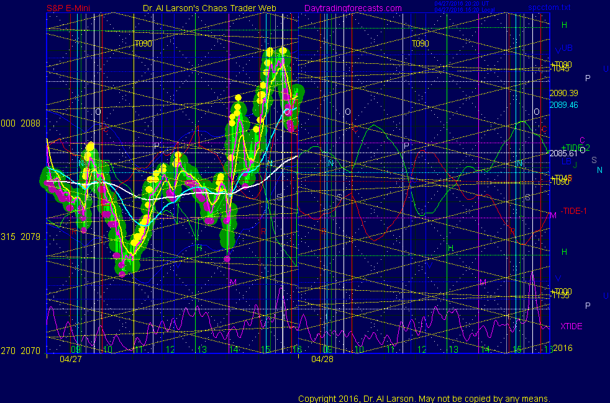Click the T090 label on the left chart
Image resolution: width=610 pixels, height=403 pixels.
click(143, 44)
